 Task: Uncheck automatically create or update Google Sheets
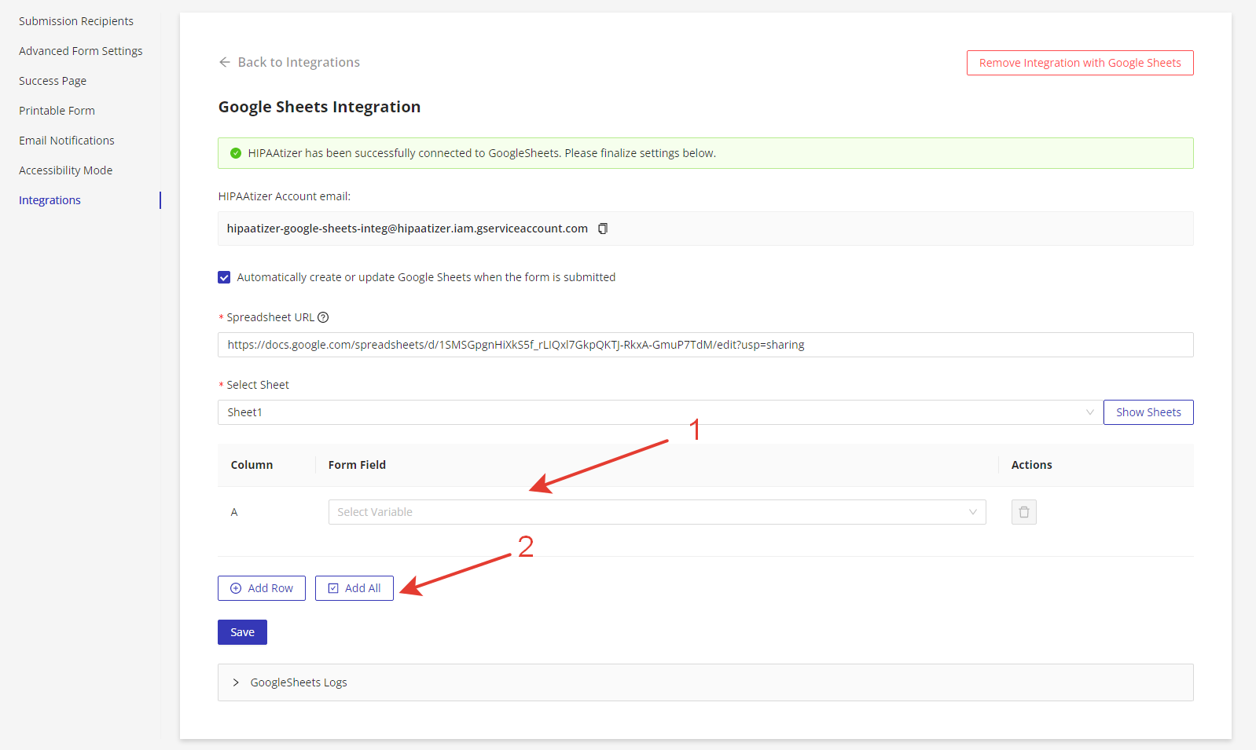pyautogui.click(x=224, y=277)
